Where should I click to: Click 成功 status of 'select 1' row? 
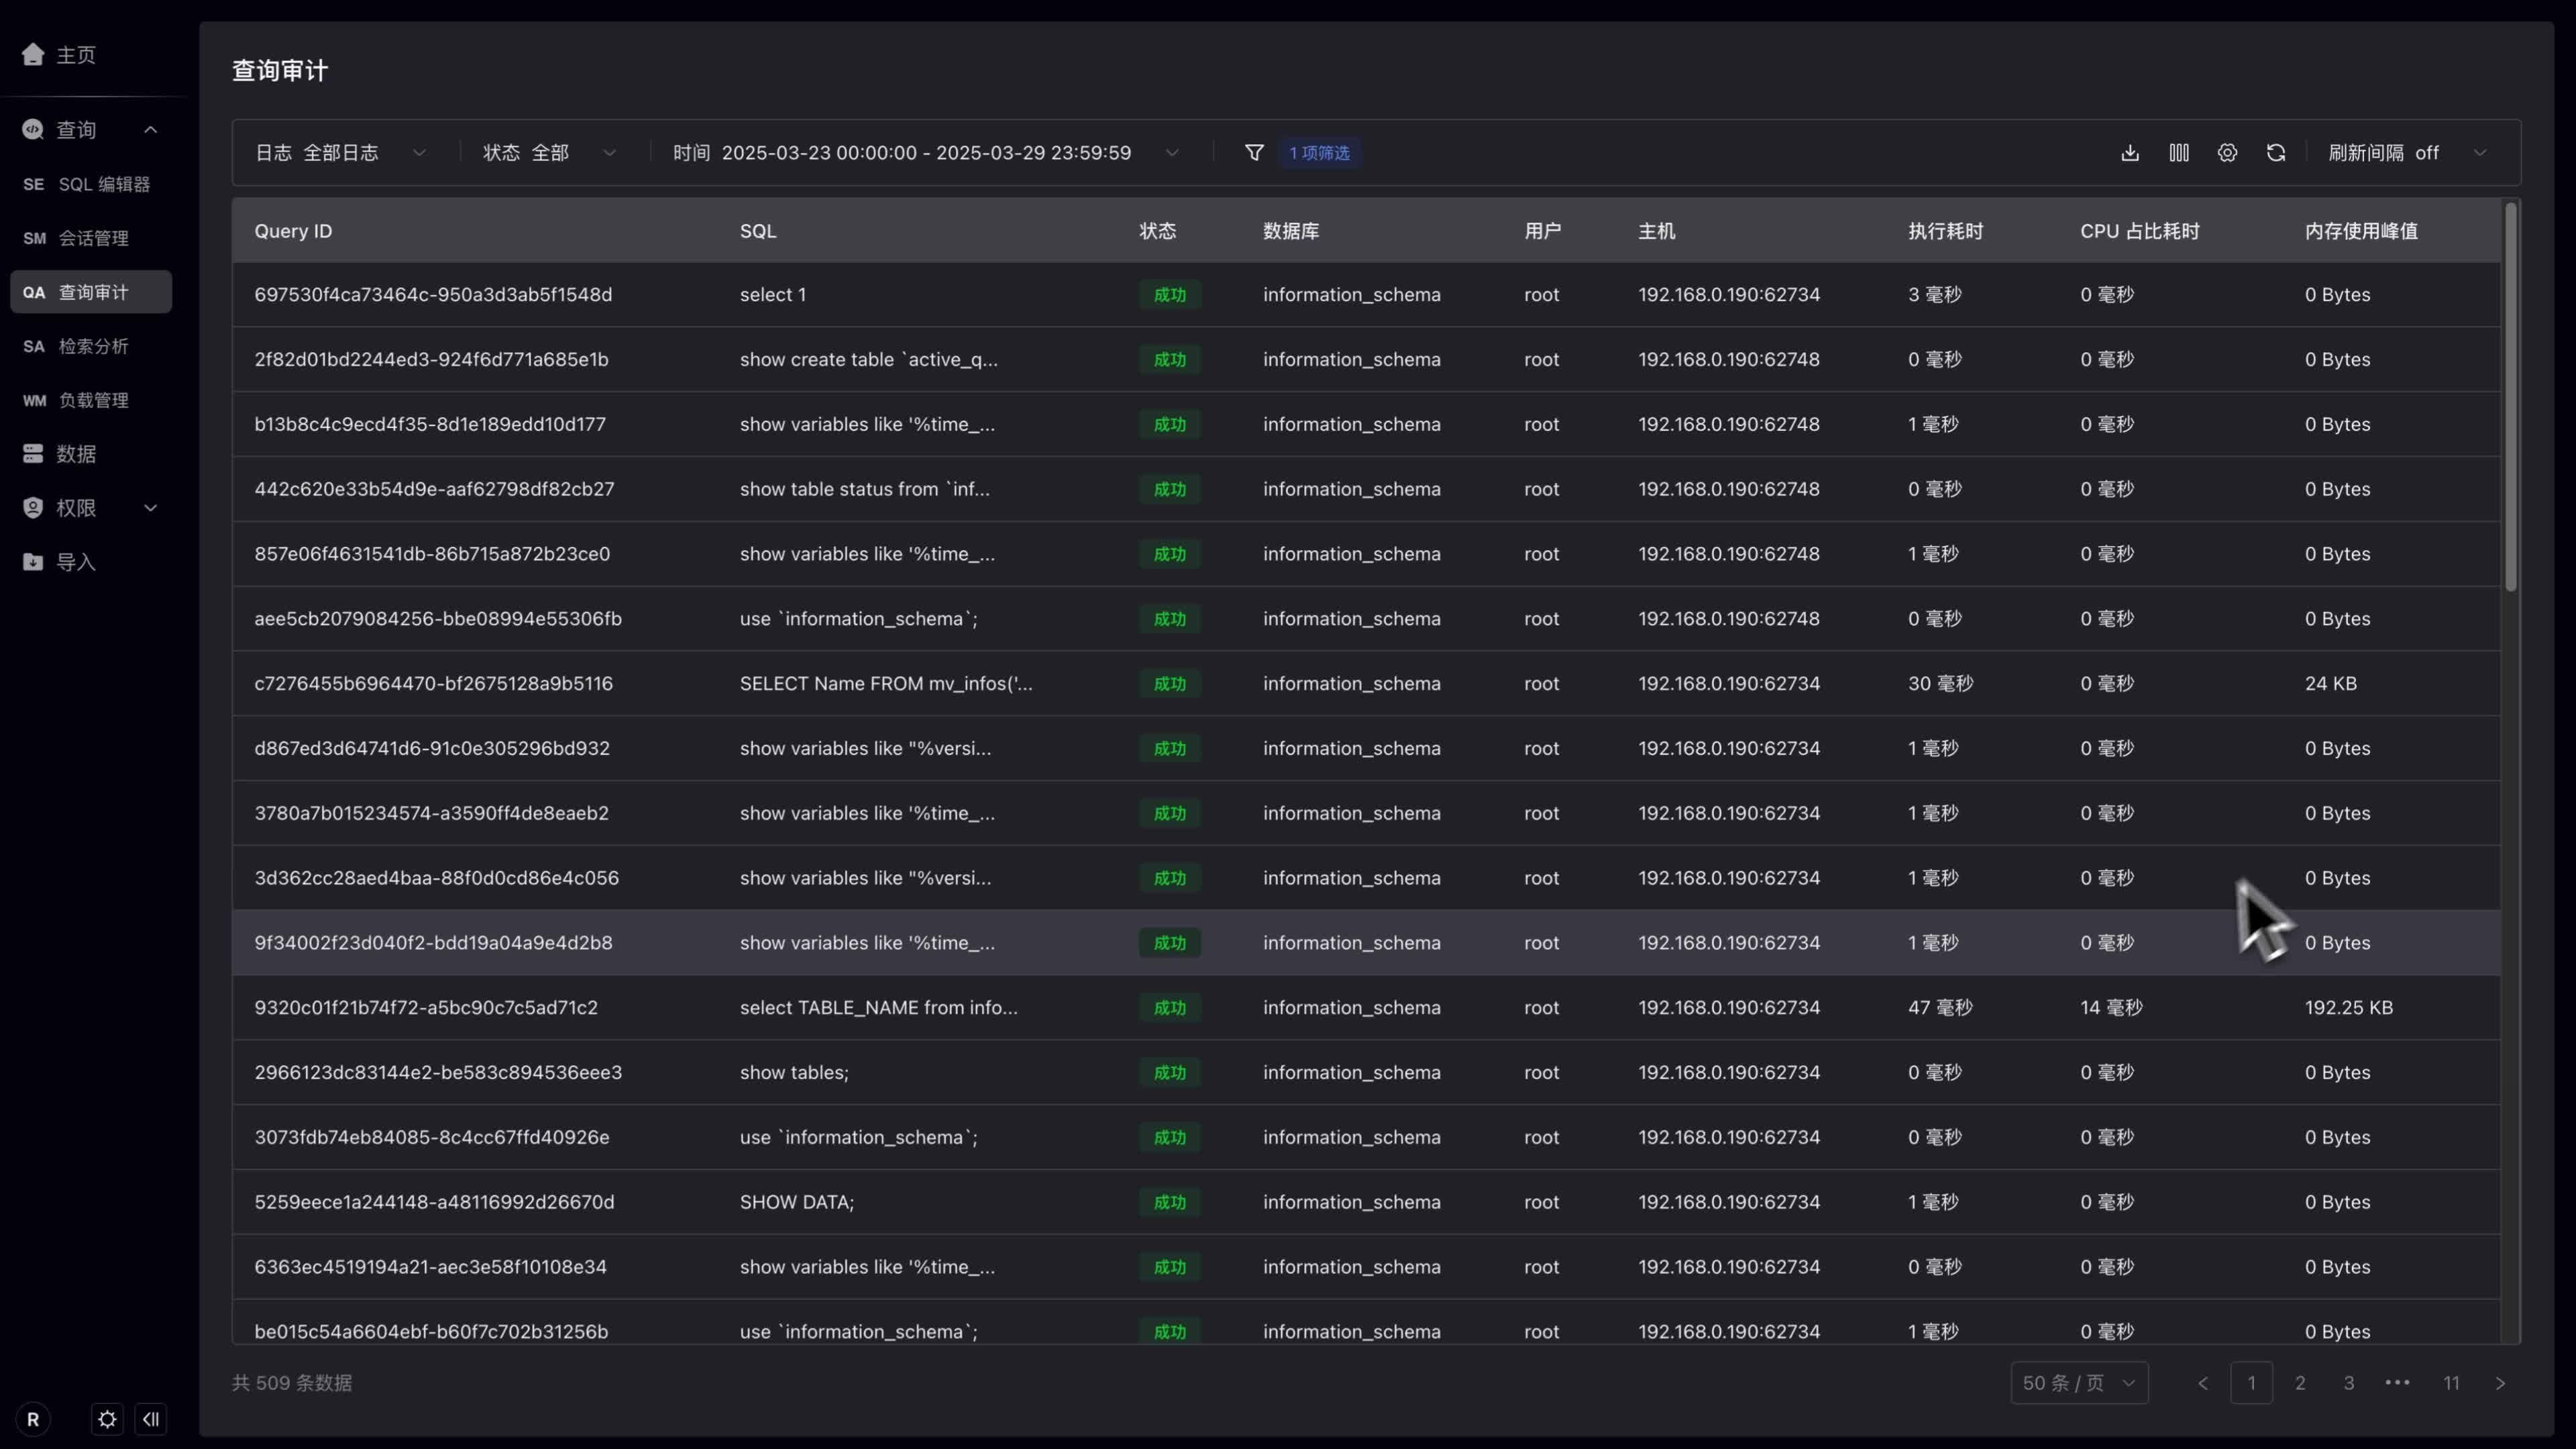1170,295
